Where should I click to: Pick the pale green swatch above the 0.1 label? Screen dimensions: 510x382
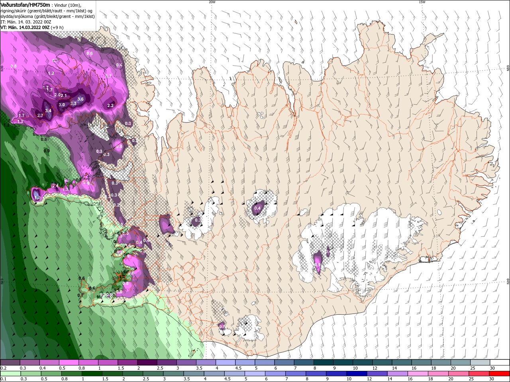point(10,374)
